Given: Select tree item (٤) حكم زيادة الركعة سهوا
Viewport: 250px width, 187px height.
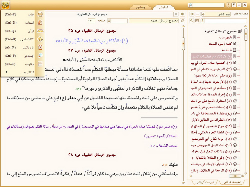Looking at the screenshot, I should pos(213,75).
